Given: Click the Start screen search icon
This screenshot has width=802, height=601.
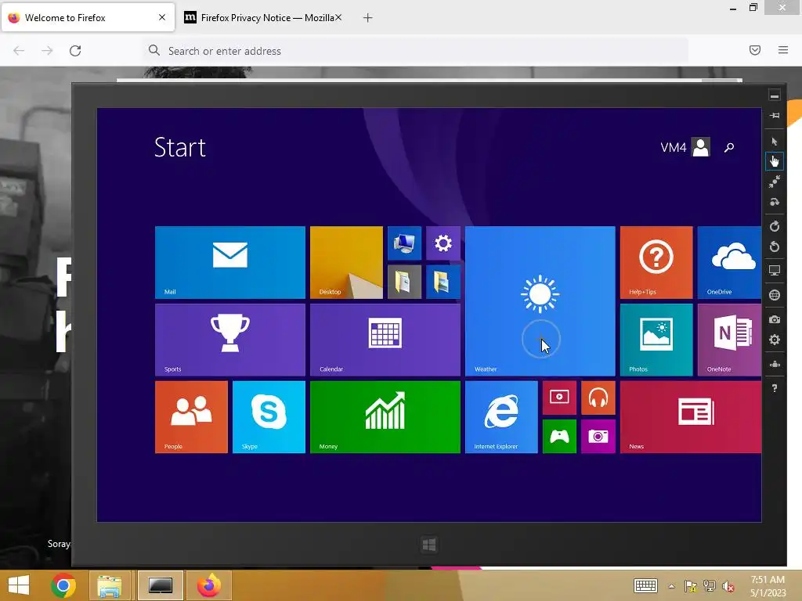Looking at the screenshot, I should (729, 148).
